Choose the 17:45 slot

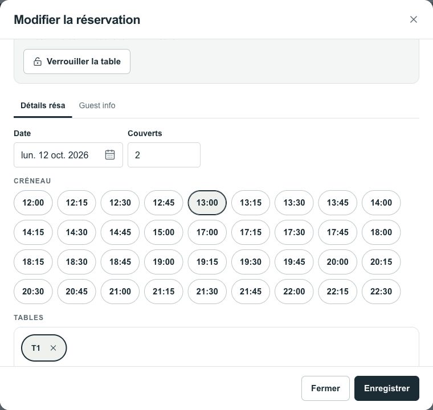[x=337, y=232]
